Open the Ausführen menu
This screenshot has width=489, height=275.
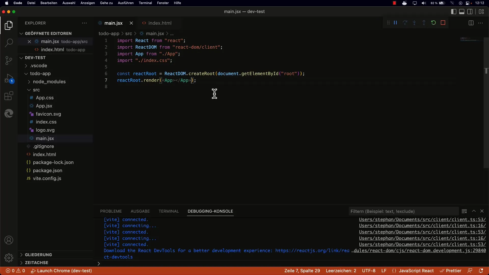click(126, 3)
